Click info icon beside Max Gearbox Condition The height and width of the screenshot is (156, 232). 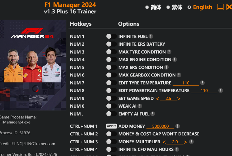pos(179,75)
